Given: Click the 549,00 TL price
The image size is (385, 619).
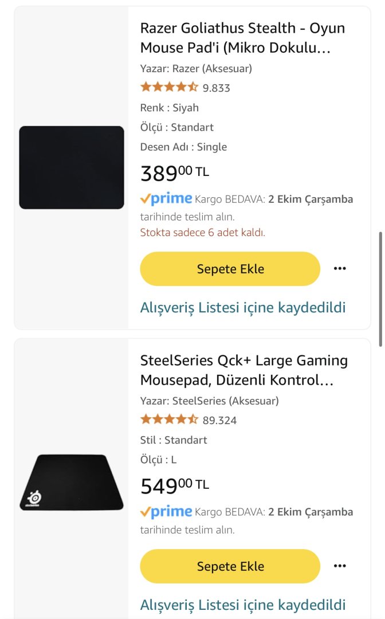Looking at the screenshot, I should tap(175, 485).
